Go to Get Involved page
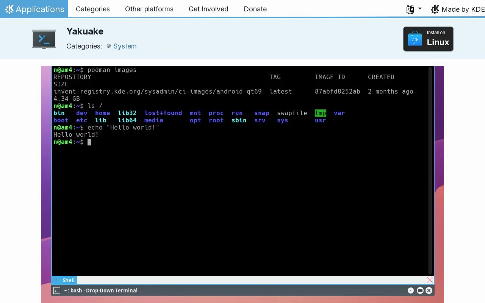 point(208,9)
